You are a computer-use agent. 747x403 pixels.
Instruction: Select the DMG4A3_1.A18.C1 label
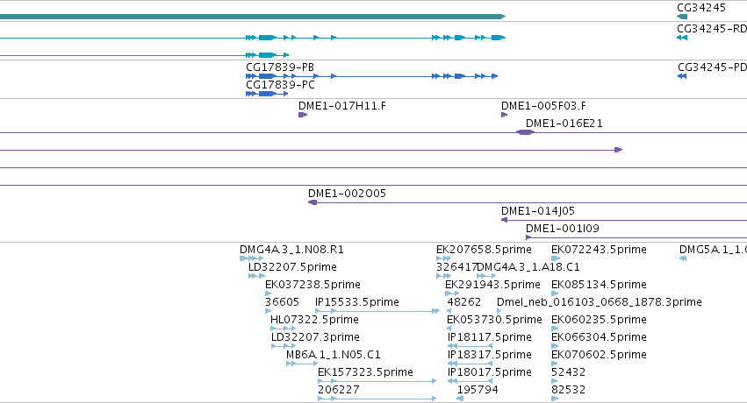528,266
